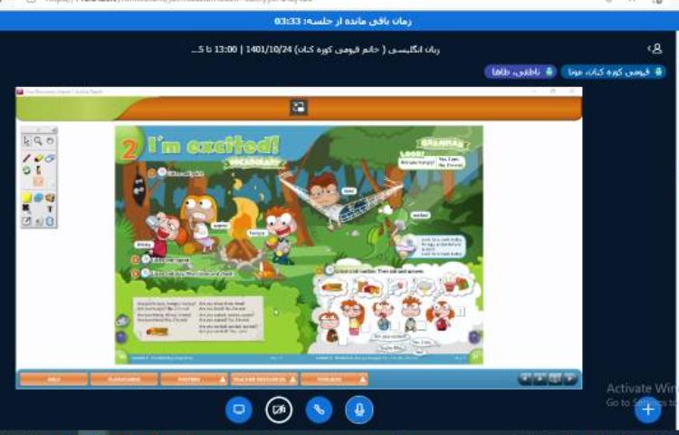The width and height of the screenshot is (679, 435).
Task: Toggle the webcam camera button
Action: click(279, 410)
